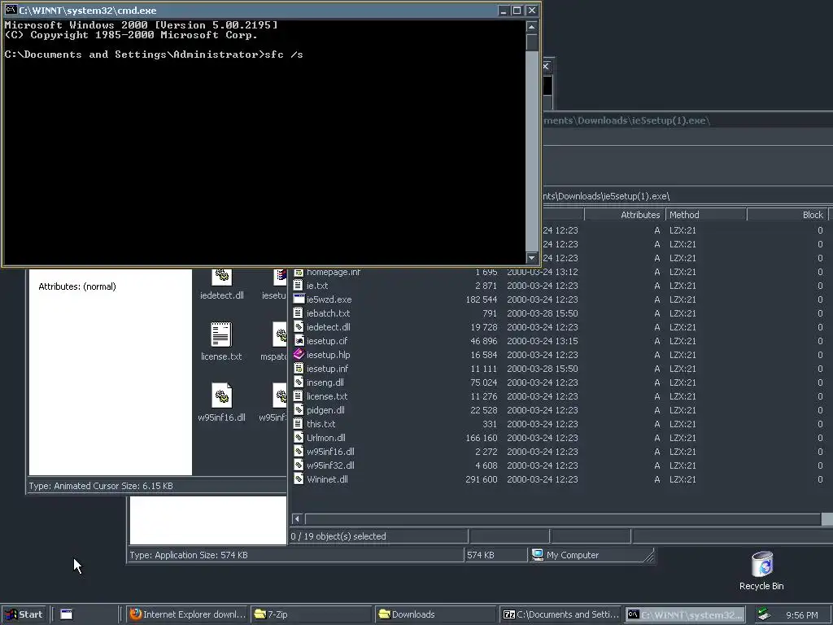Screen dimensions: 833x625
Task: Select ie.txt file icon in 7-Zip
Action: tap(299, 286)
